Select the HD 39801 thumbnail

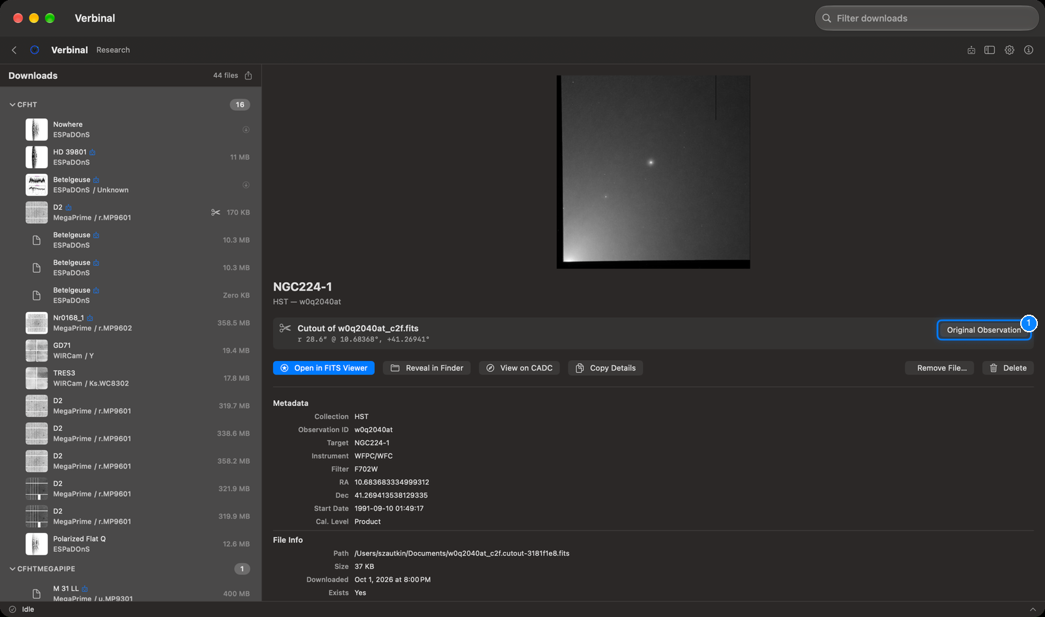coord(37,158)
